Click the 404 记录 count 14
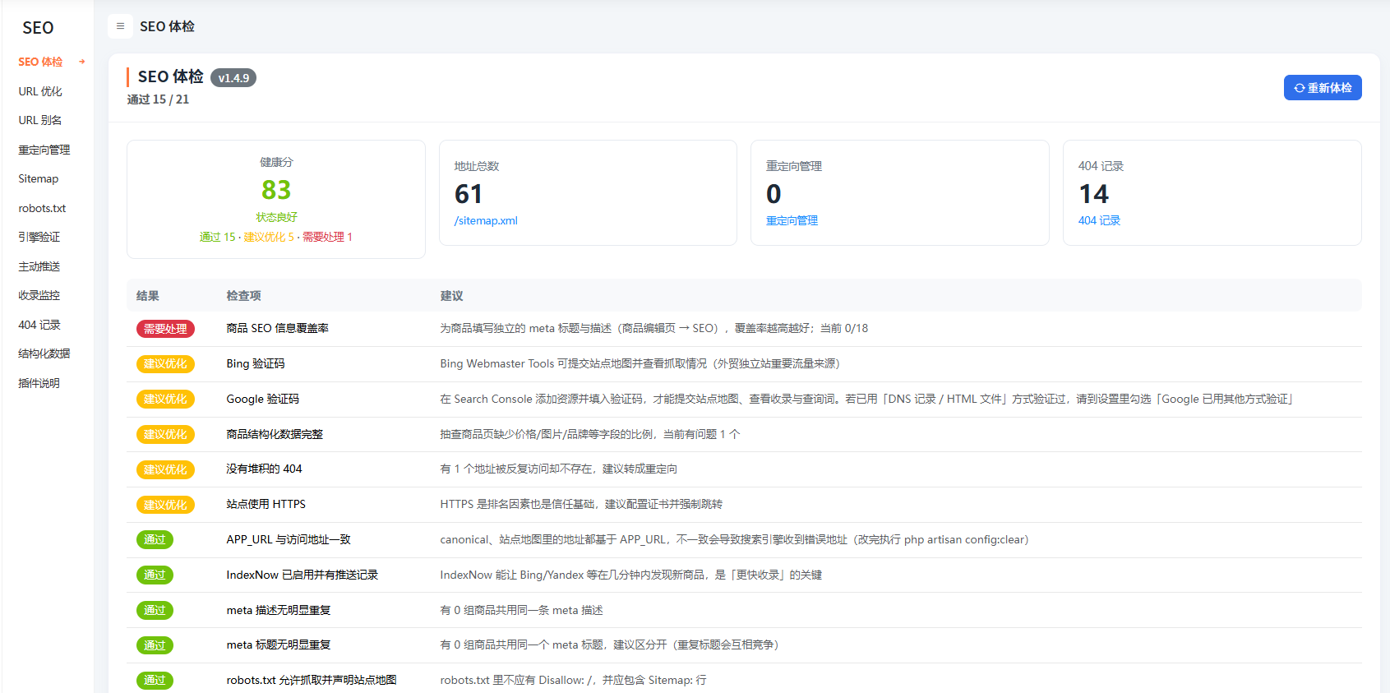The image size is (1390, 693). pos(1093,194)
